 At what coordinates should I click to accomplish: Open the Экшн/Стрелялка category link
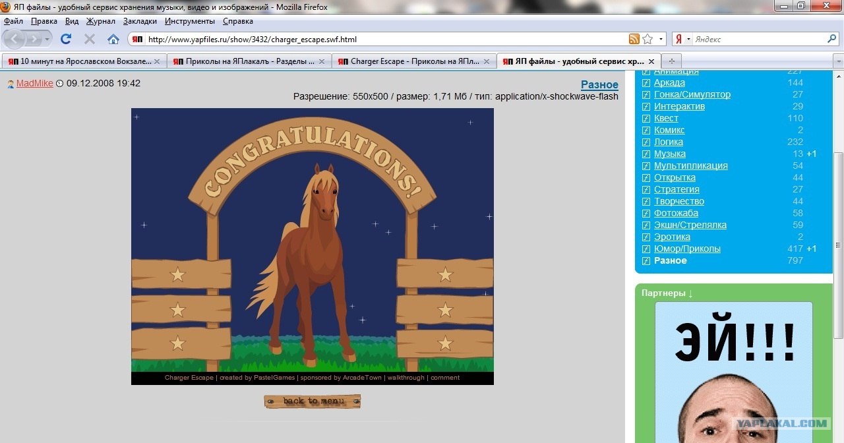click(690, 225)
